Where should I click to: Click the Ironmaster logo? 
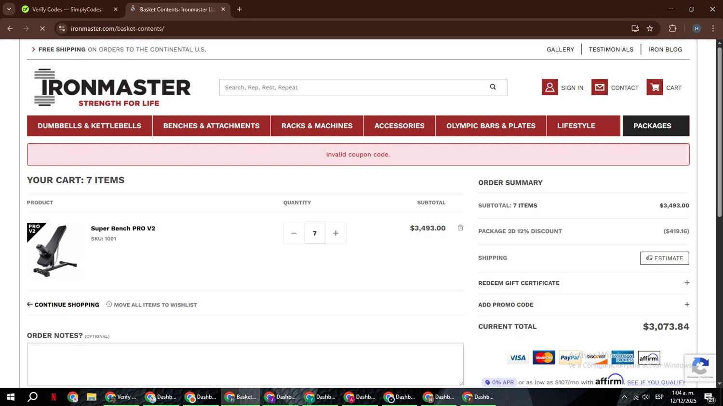112,88
